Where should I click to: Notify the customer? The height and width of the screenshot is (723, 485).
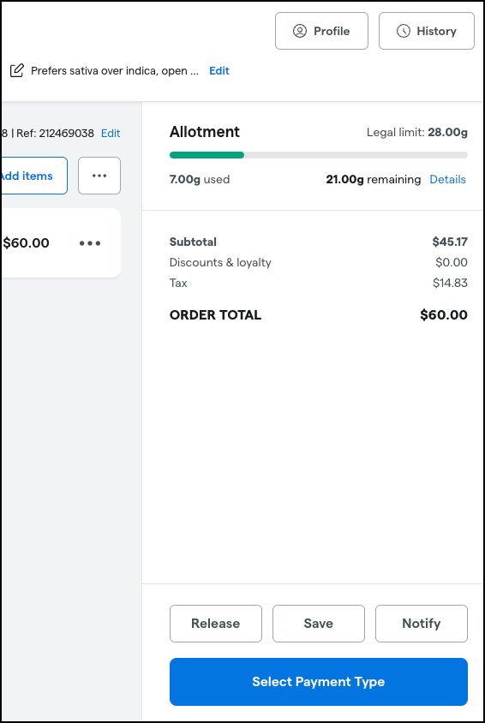tap(422, 624)
